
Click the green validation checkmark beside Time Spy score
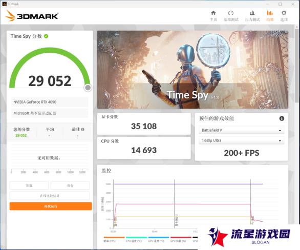[x=46, y=36]
